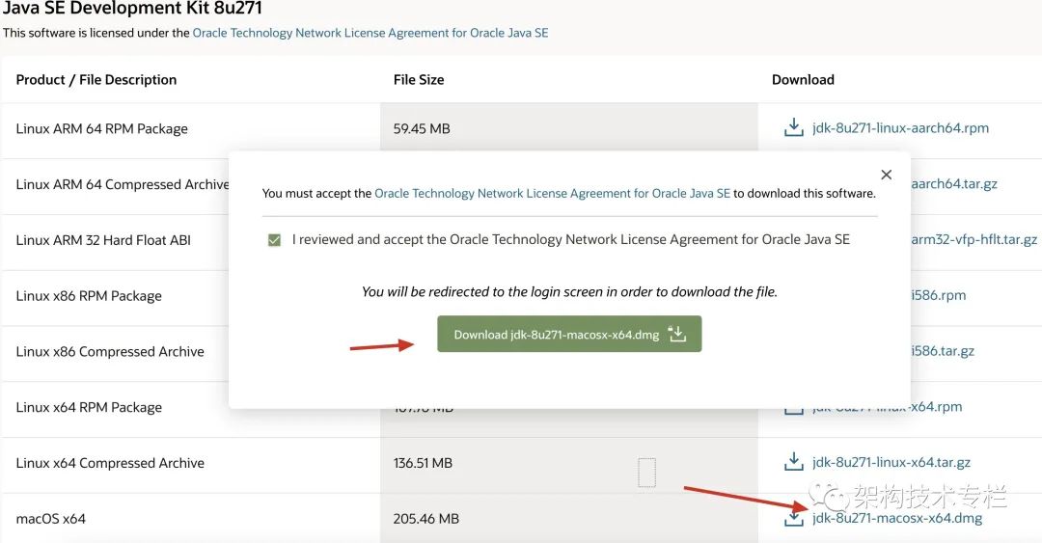Open the license agreement link under the page title
Viewport: 1042px width, 543px height.
[370, 33]
